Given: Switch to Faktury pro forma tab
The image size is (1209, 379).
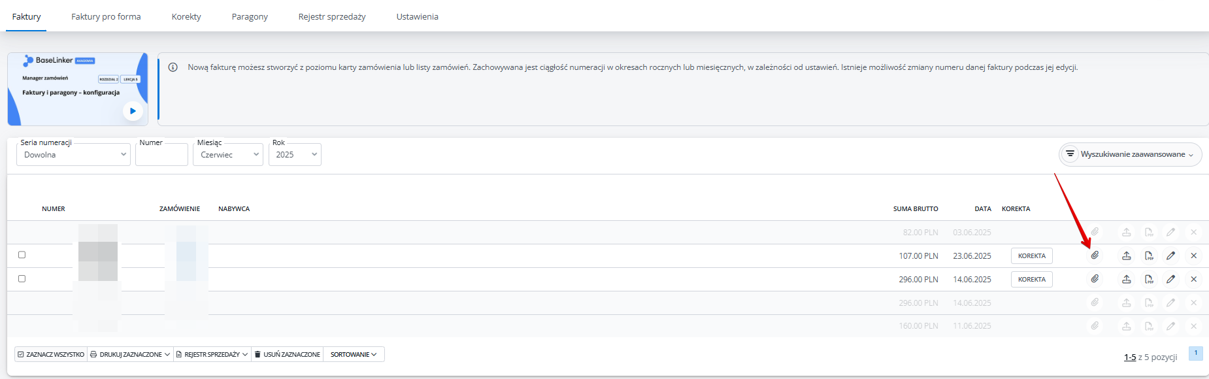Looking at the screenshot, I should click(106, 16).
